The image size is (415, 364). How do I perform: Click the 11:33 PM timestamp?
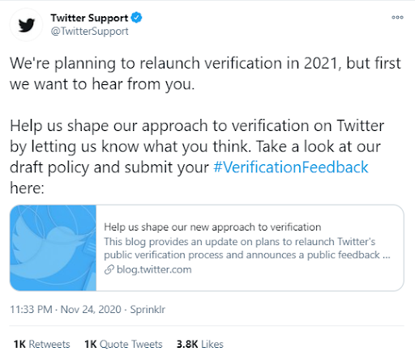pyautogui.click(x=31, y=309)
